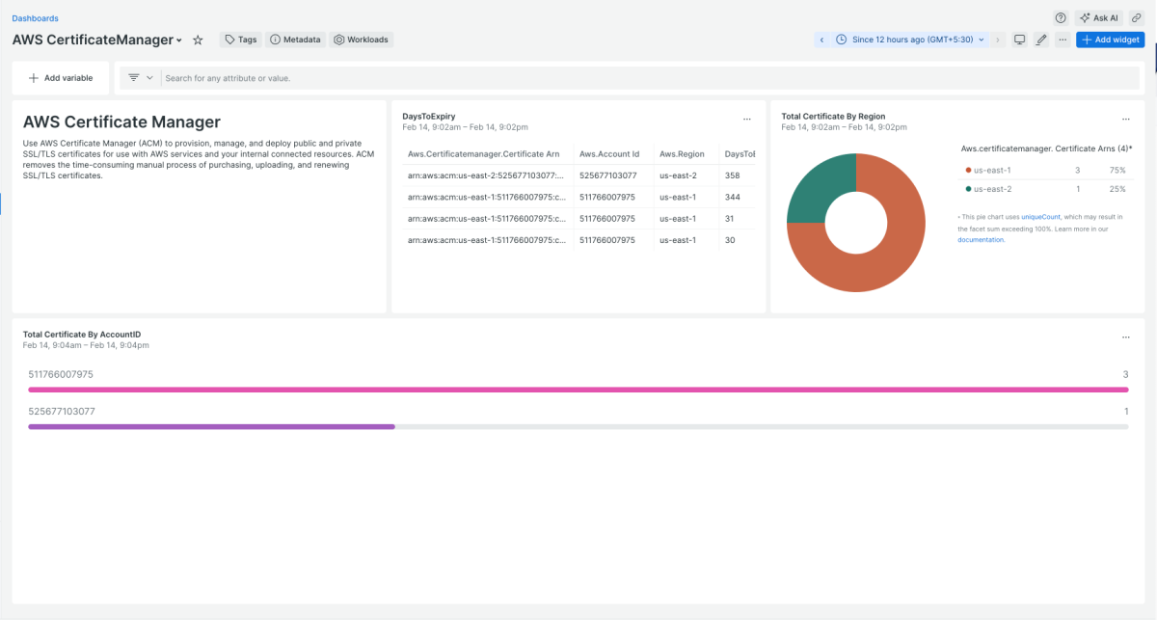Viewport: 1157px width, 620px height.
Task: Open the Ask AI assistant
Action: coord(1099,17)
